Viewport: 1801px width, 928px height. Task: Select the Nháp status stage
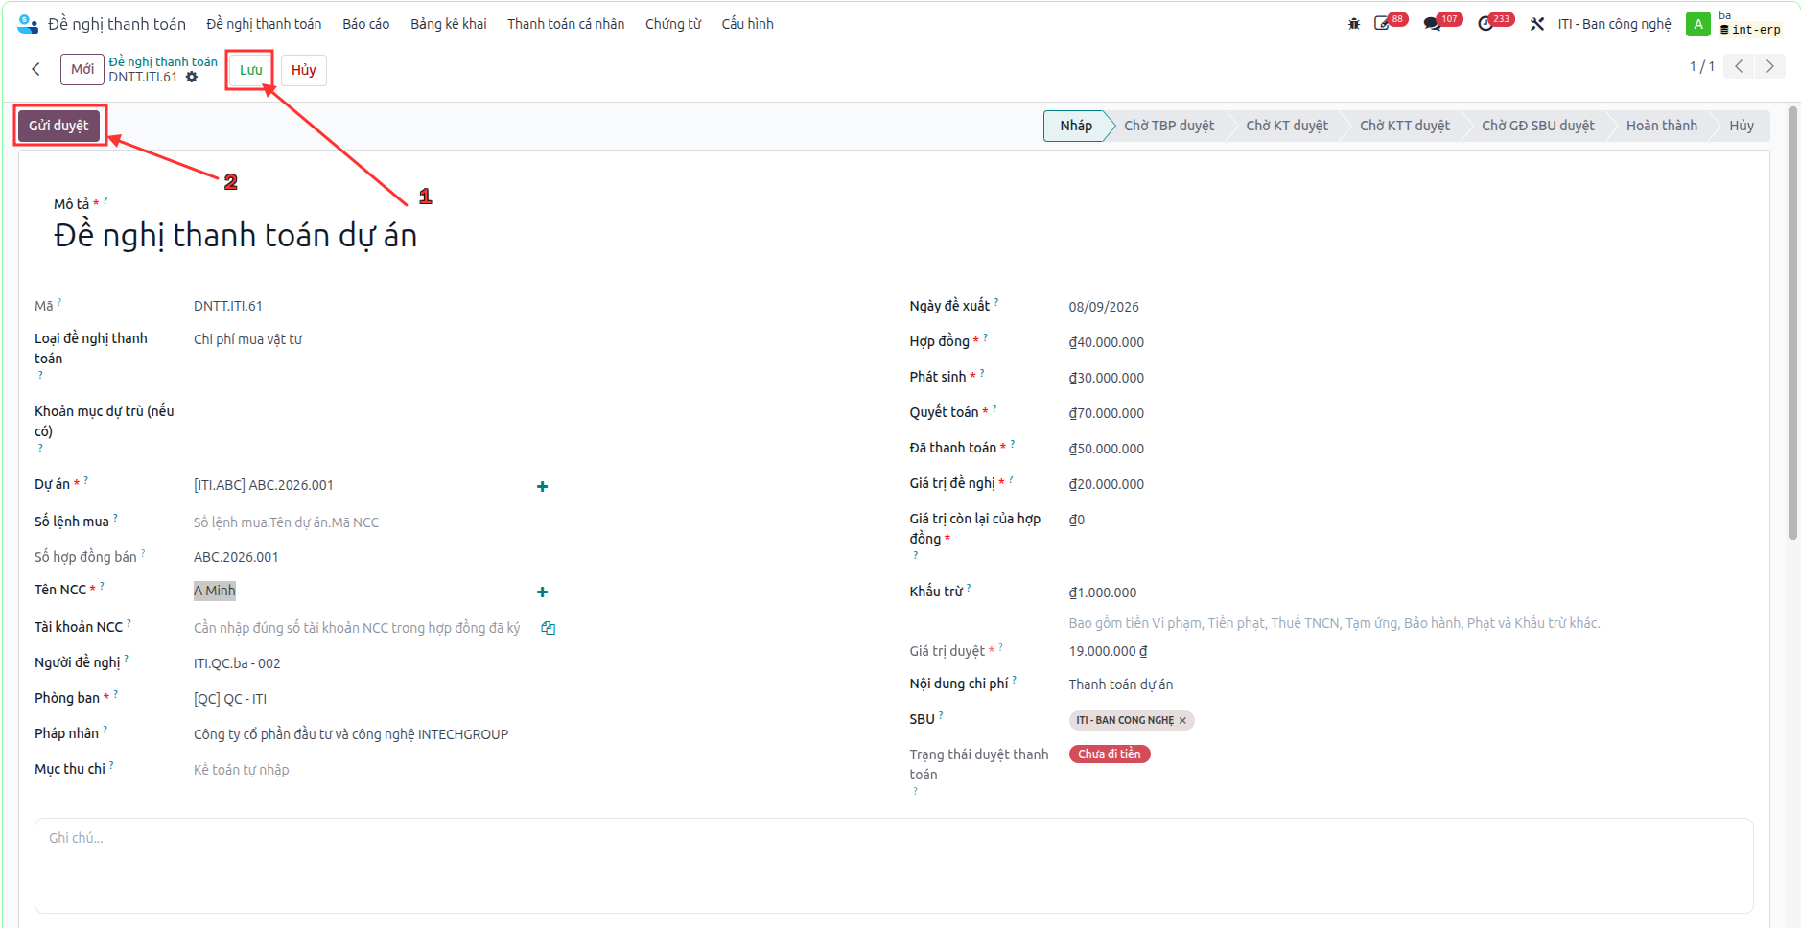(1075, 126)
